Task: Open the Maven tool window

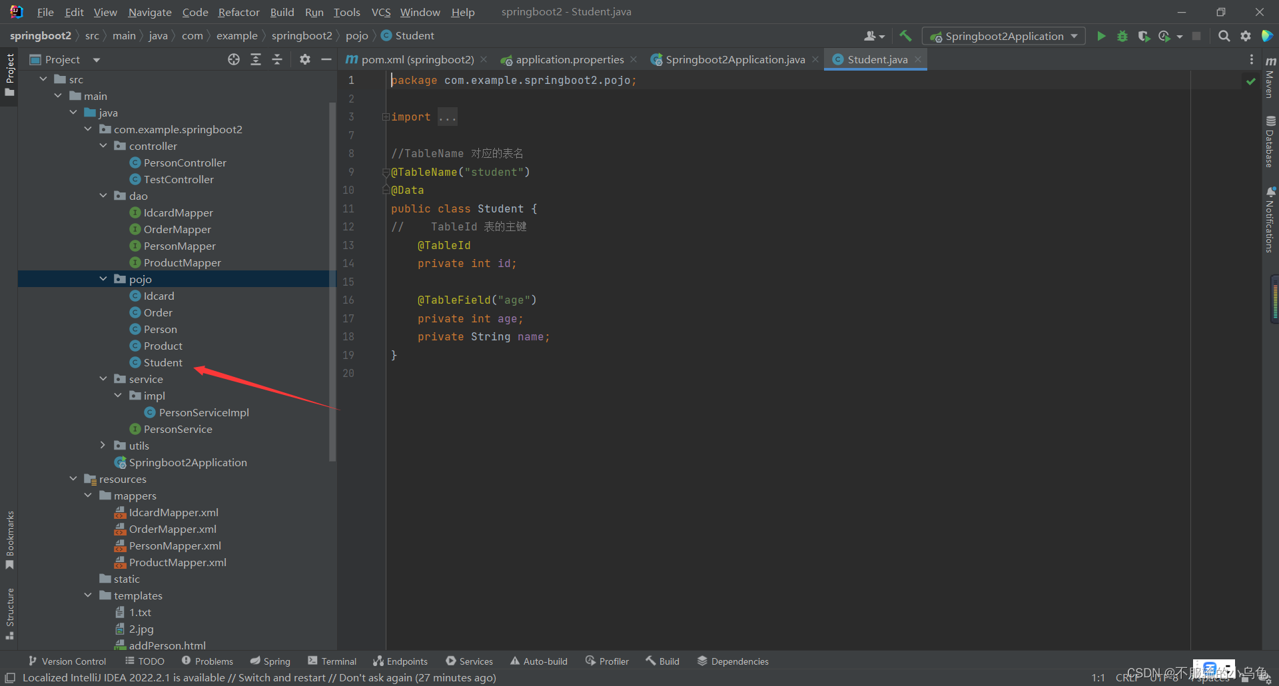Action: tap(1270, 78)
